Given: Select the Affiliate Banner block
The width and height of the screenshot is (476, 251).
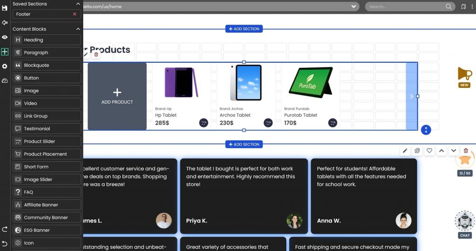Looking at the screenshot, I should pos(47,205).
